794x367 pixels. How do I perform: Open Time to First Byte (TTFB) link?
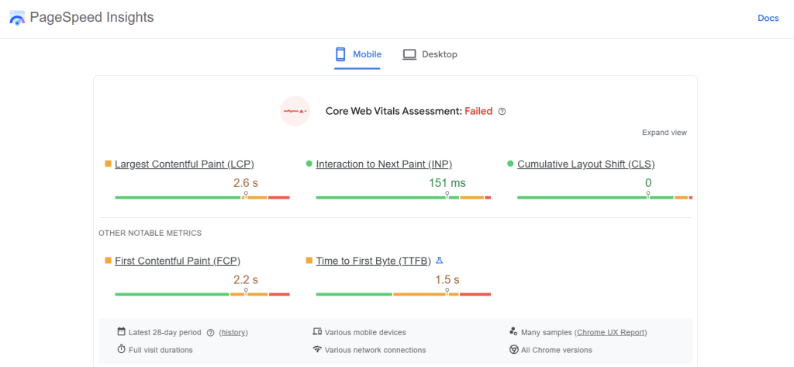374,261
